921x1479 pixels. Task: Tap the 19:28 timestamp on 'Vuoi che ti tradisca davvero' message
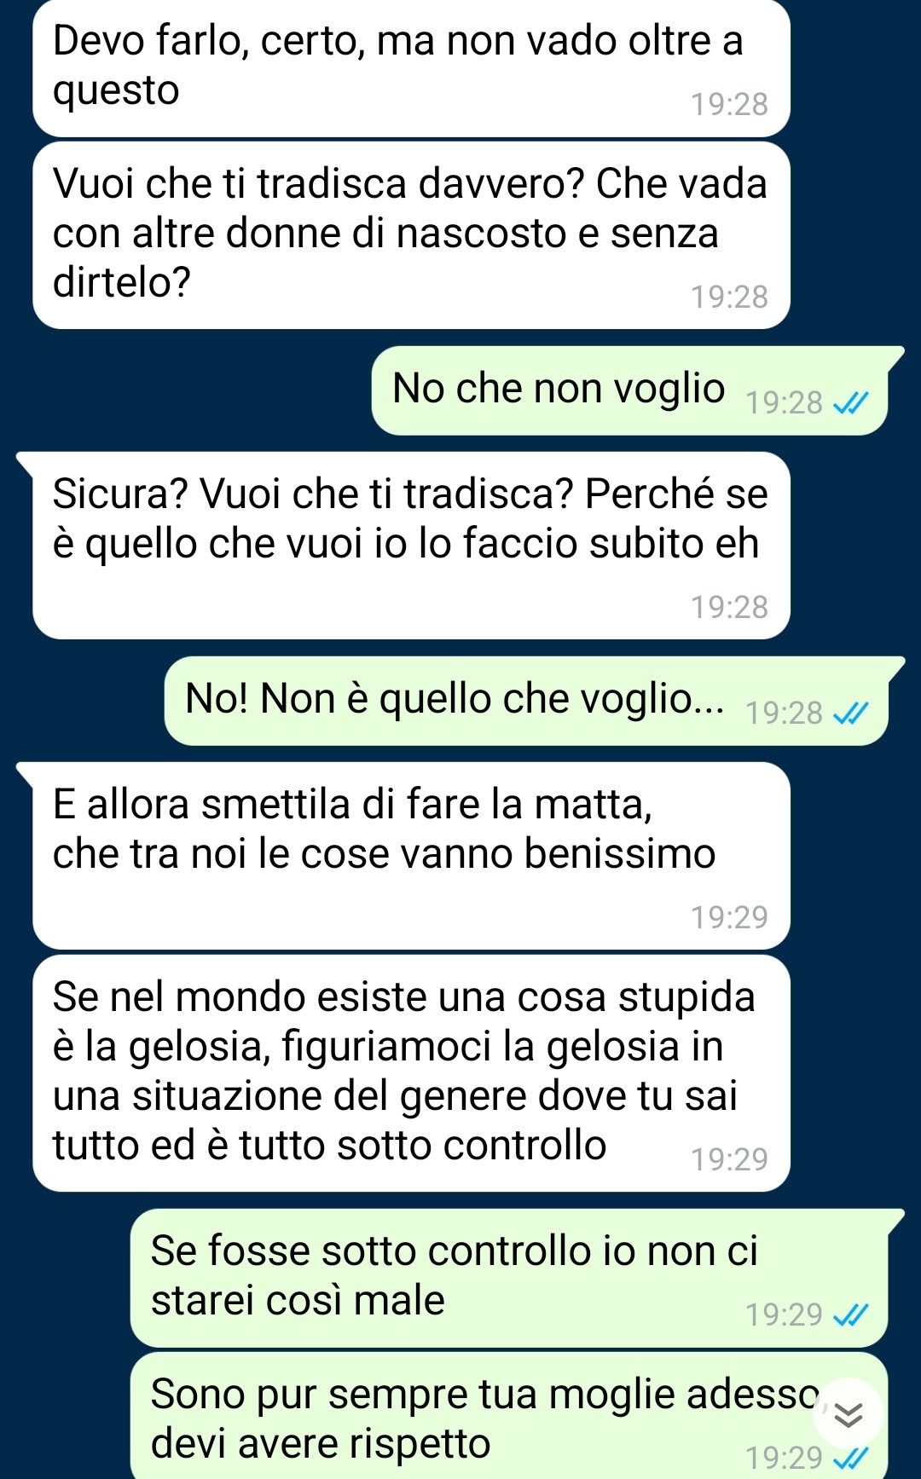[729, 297]
